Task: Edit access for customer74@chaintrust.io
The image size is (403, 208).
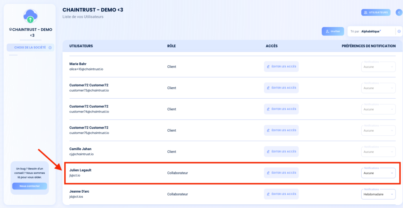Action: tap(281, 109)
